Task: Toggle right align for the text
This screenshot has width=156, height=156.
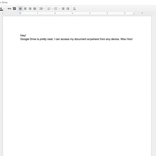Action: (30, 9)
